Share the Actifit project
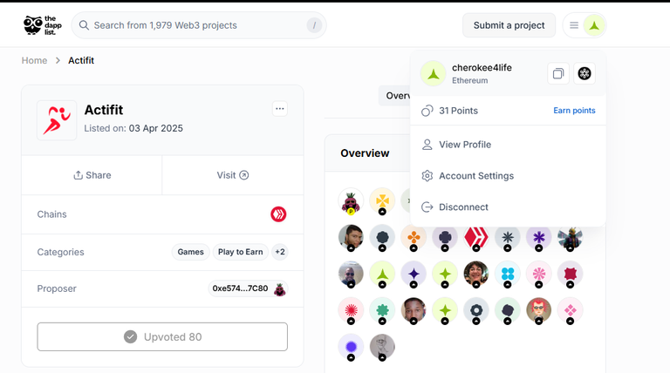 [x=92, y=175]
